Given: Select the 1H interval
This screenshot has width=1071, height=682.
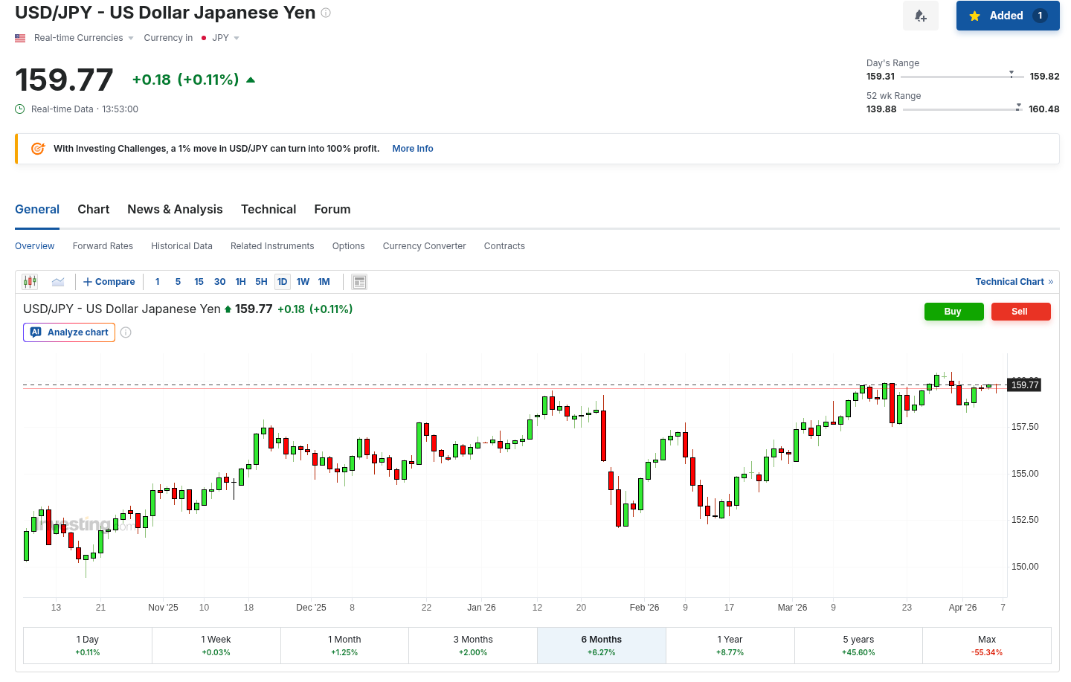Looking at the screenshot, I should click(x=241, y=282).
